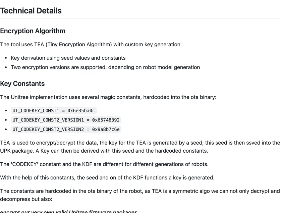Click the sentence starting 'The tool uses TEA'
The height and width of the screenshot is (213, 281).
tap(91, 45)
